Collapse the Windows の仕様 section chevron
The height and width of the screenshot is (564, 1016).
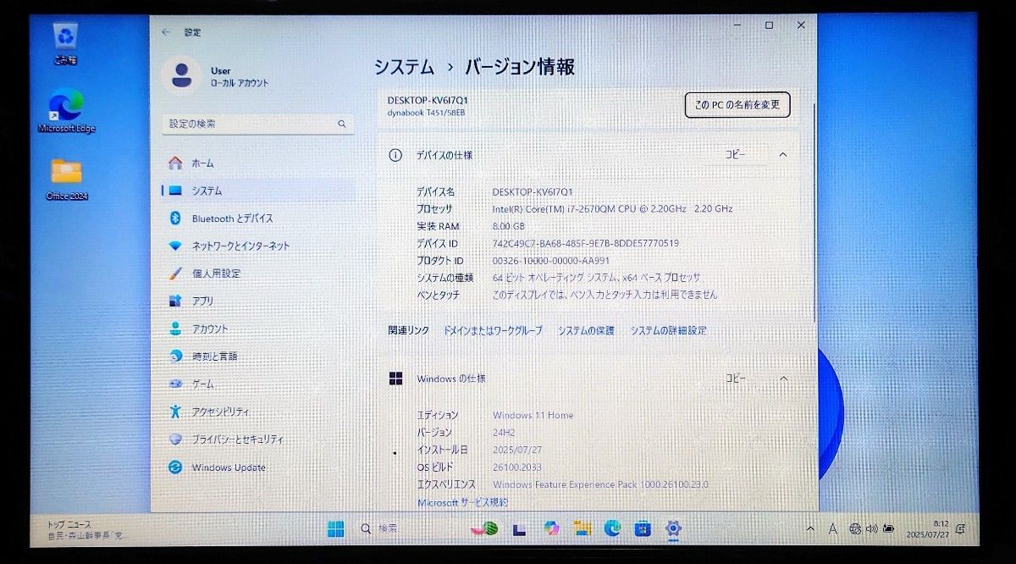pyautogui.click(x=783, y=379)
